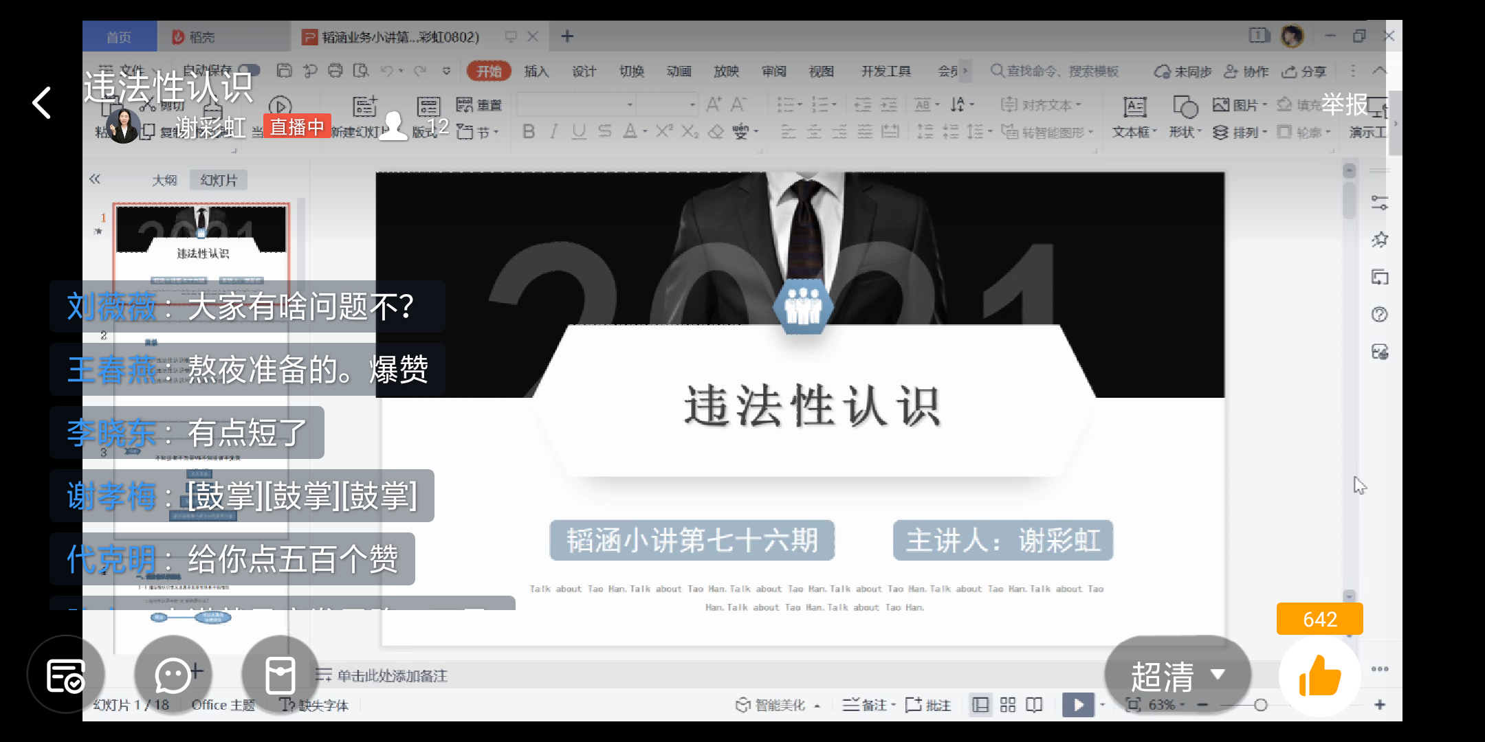Collapse the slide panel with double chevron
The image size is (1485, 742).
click(x=95, y=179)
